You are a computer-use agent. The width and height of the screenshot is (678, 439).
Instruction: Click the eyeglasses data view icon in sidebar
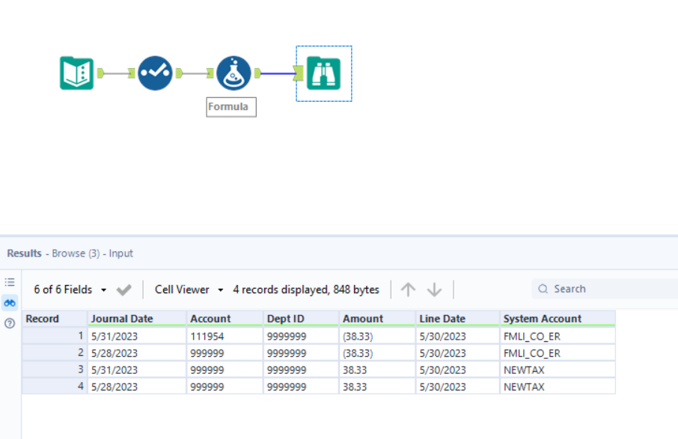coord(8,303)
